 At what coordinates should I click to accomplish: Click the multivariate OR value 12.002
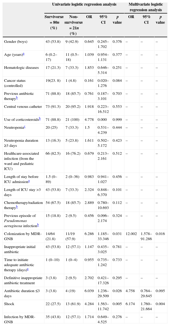click(x=131, y=234)
